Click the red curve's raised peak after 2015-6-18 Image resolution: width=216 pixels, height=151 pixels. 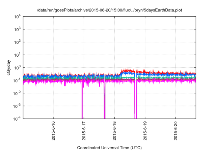[x=128, y=70]
